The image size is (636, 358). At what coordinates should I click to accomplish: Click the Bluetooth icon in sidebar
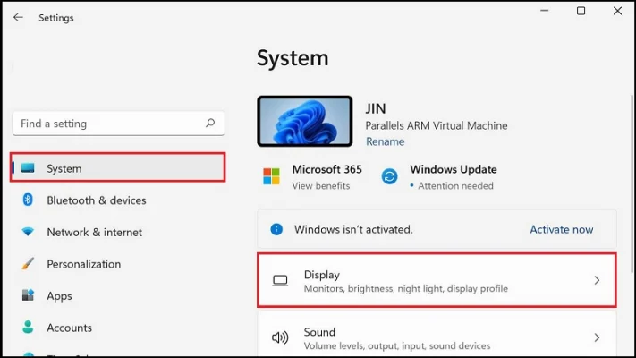click(28, 200)
